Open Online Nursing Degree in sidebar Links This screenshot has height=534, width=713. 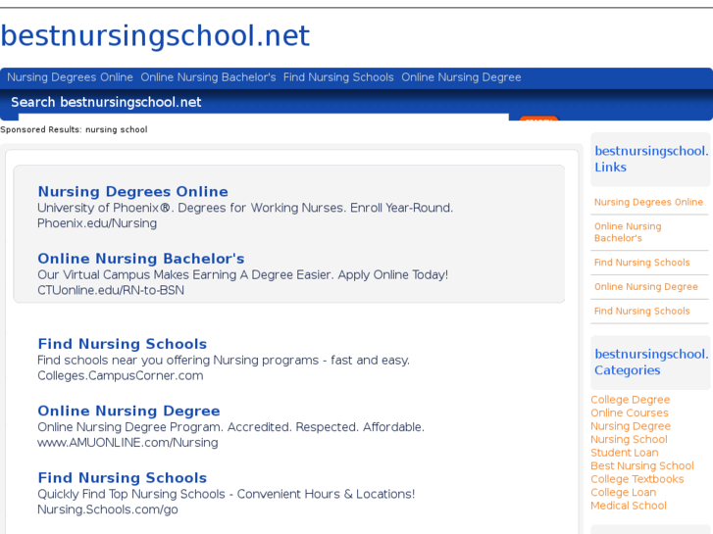click(x=646, y=287)
